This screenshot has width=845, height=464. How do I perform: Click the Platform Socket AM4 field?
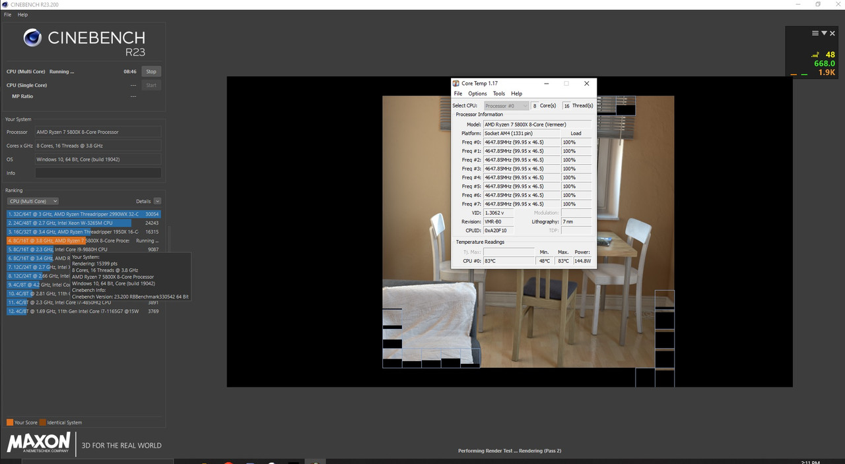[x=522, y=133]
